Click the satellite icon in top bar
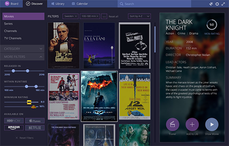Viewport: 229px width, 146px height. point(211,4)
